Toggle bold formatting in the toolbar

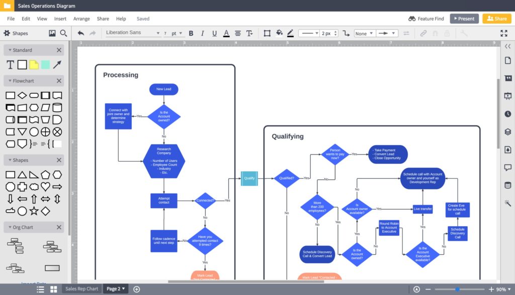(x=191, y=33)
